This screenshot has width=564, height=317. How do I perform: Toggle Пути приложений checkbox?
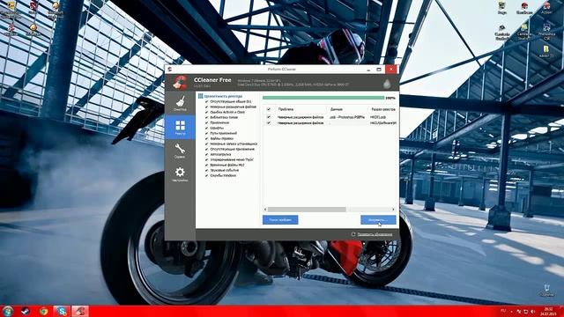pos(206,133)
